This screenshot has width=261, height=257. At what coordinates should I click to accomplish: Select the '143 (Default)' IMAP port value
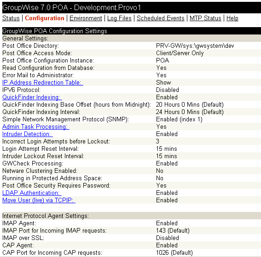[x=173, y=231]
